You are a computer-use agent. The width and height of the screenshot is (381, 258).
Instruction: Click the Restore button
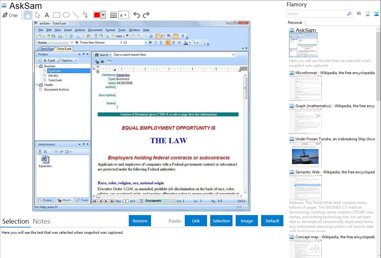pos(140,221)
